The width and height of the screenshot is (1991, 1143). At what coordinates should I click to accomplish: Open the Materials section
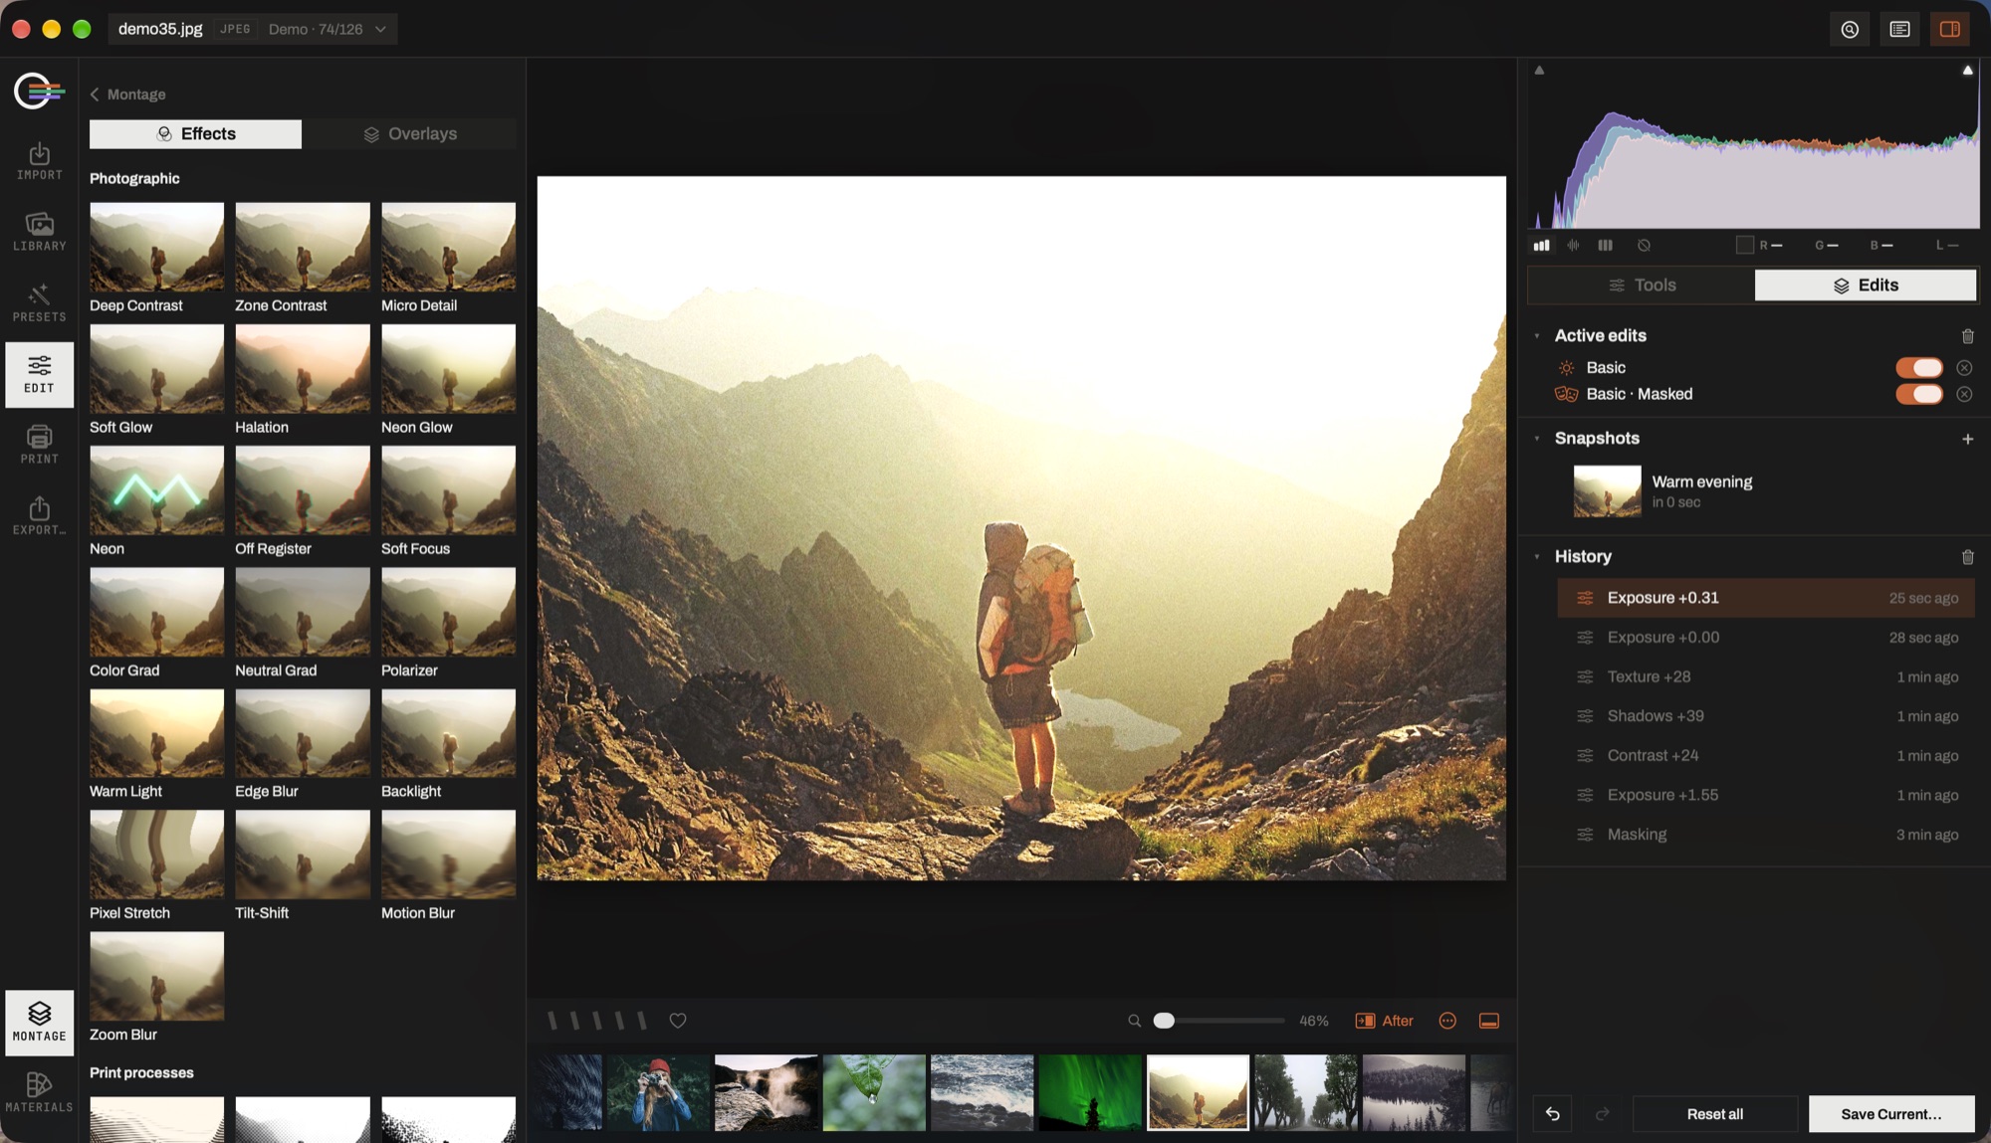(39, 1092)
